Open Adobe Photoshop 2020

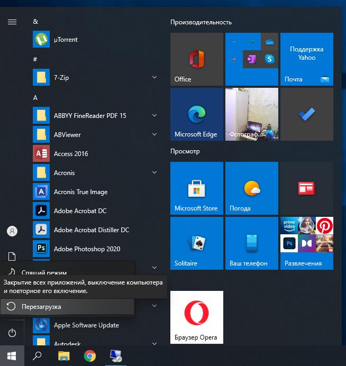[41, 249]
